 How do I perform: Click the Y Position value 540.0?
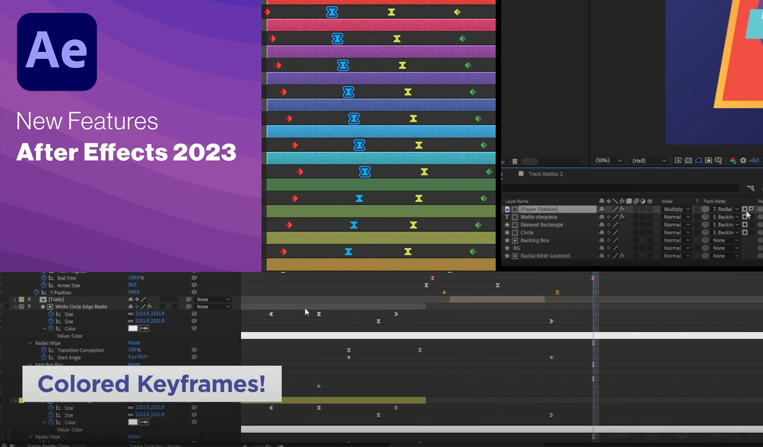click(134, 292)
